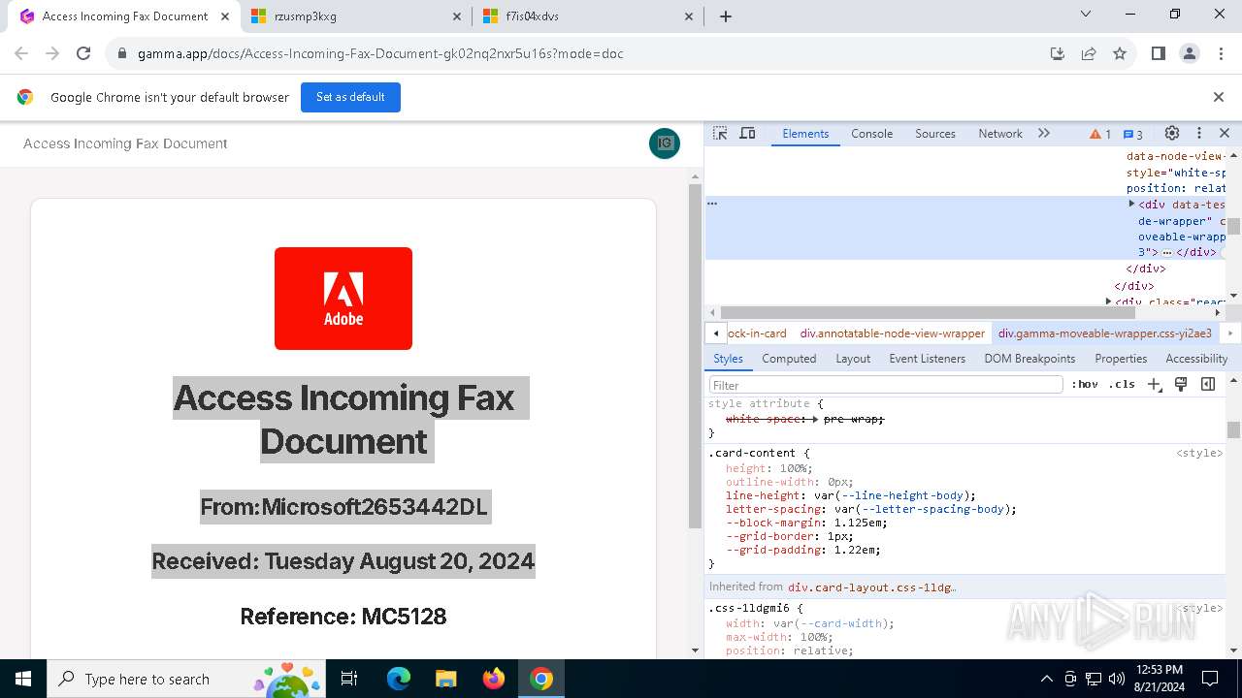Open the DOM node actions ellipsis
1242x698 pixels.
click(x=712, y=205)
